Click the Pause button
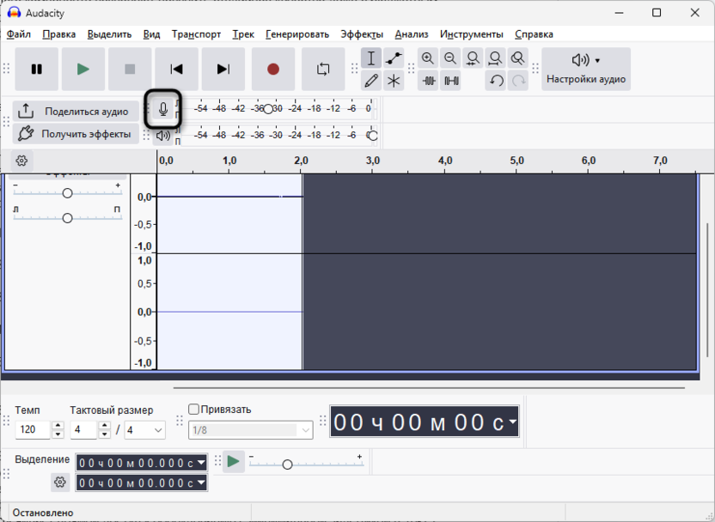This screenshot has width=715, height=522. (37, 70)
